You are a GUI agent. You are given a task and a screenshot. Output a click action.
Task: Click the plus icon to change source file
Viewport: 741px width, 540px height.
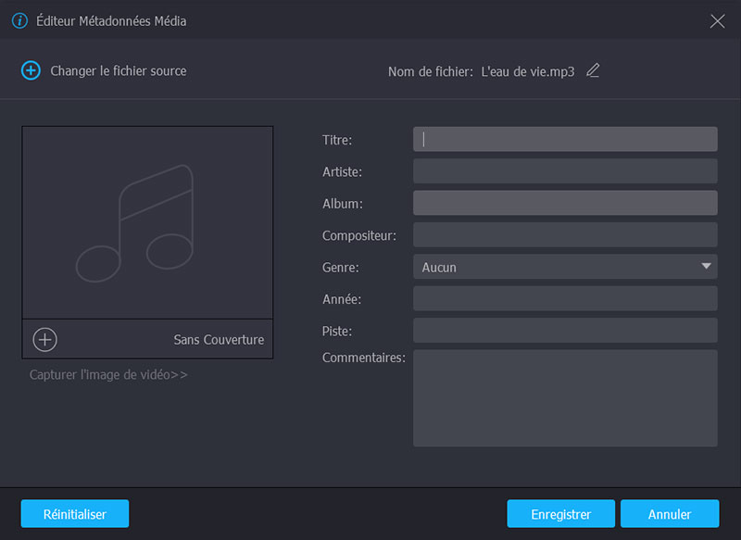point(31,70)
